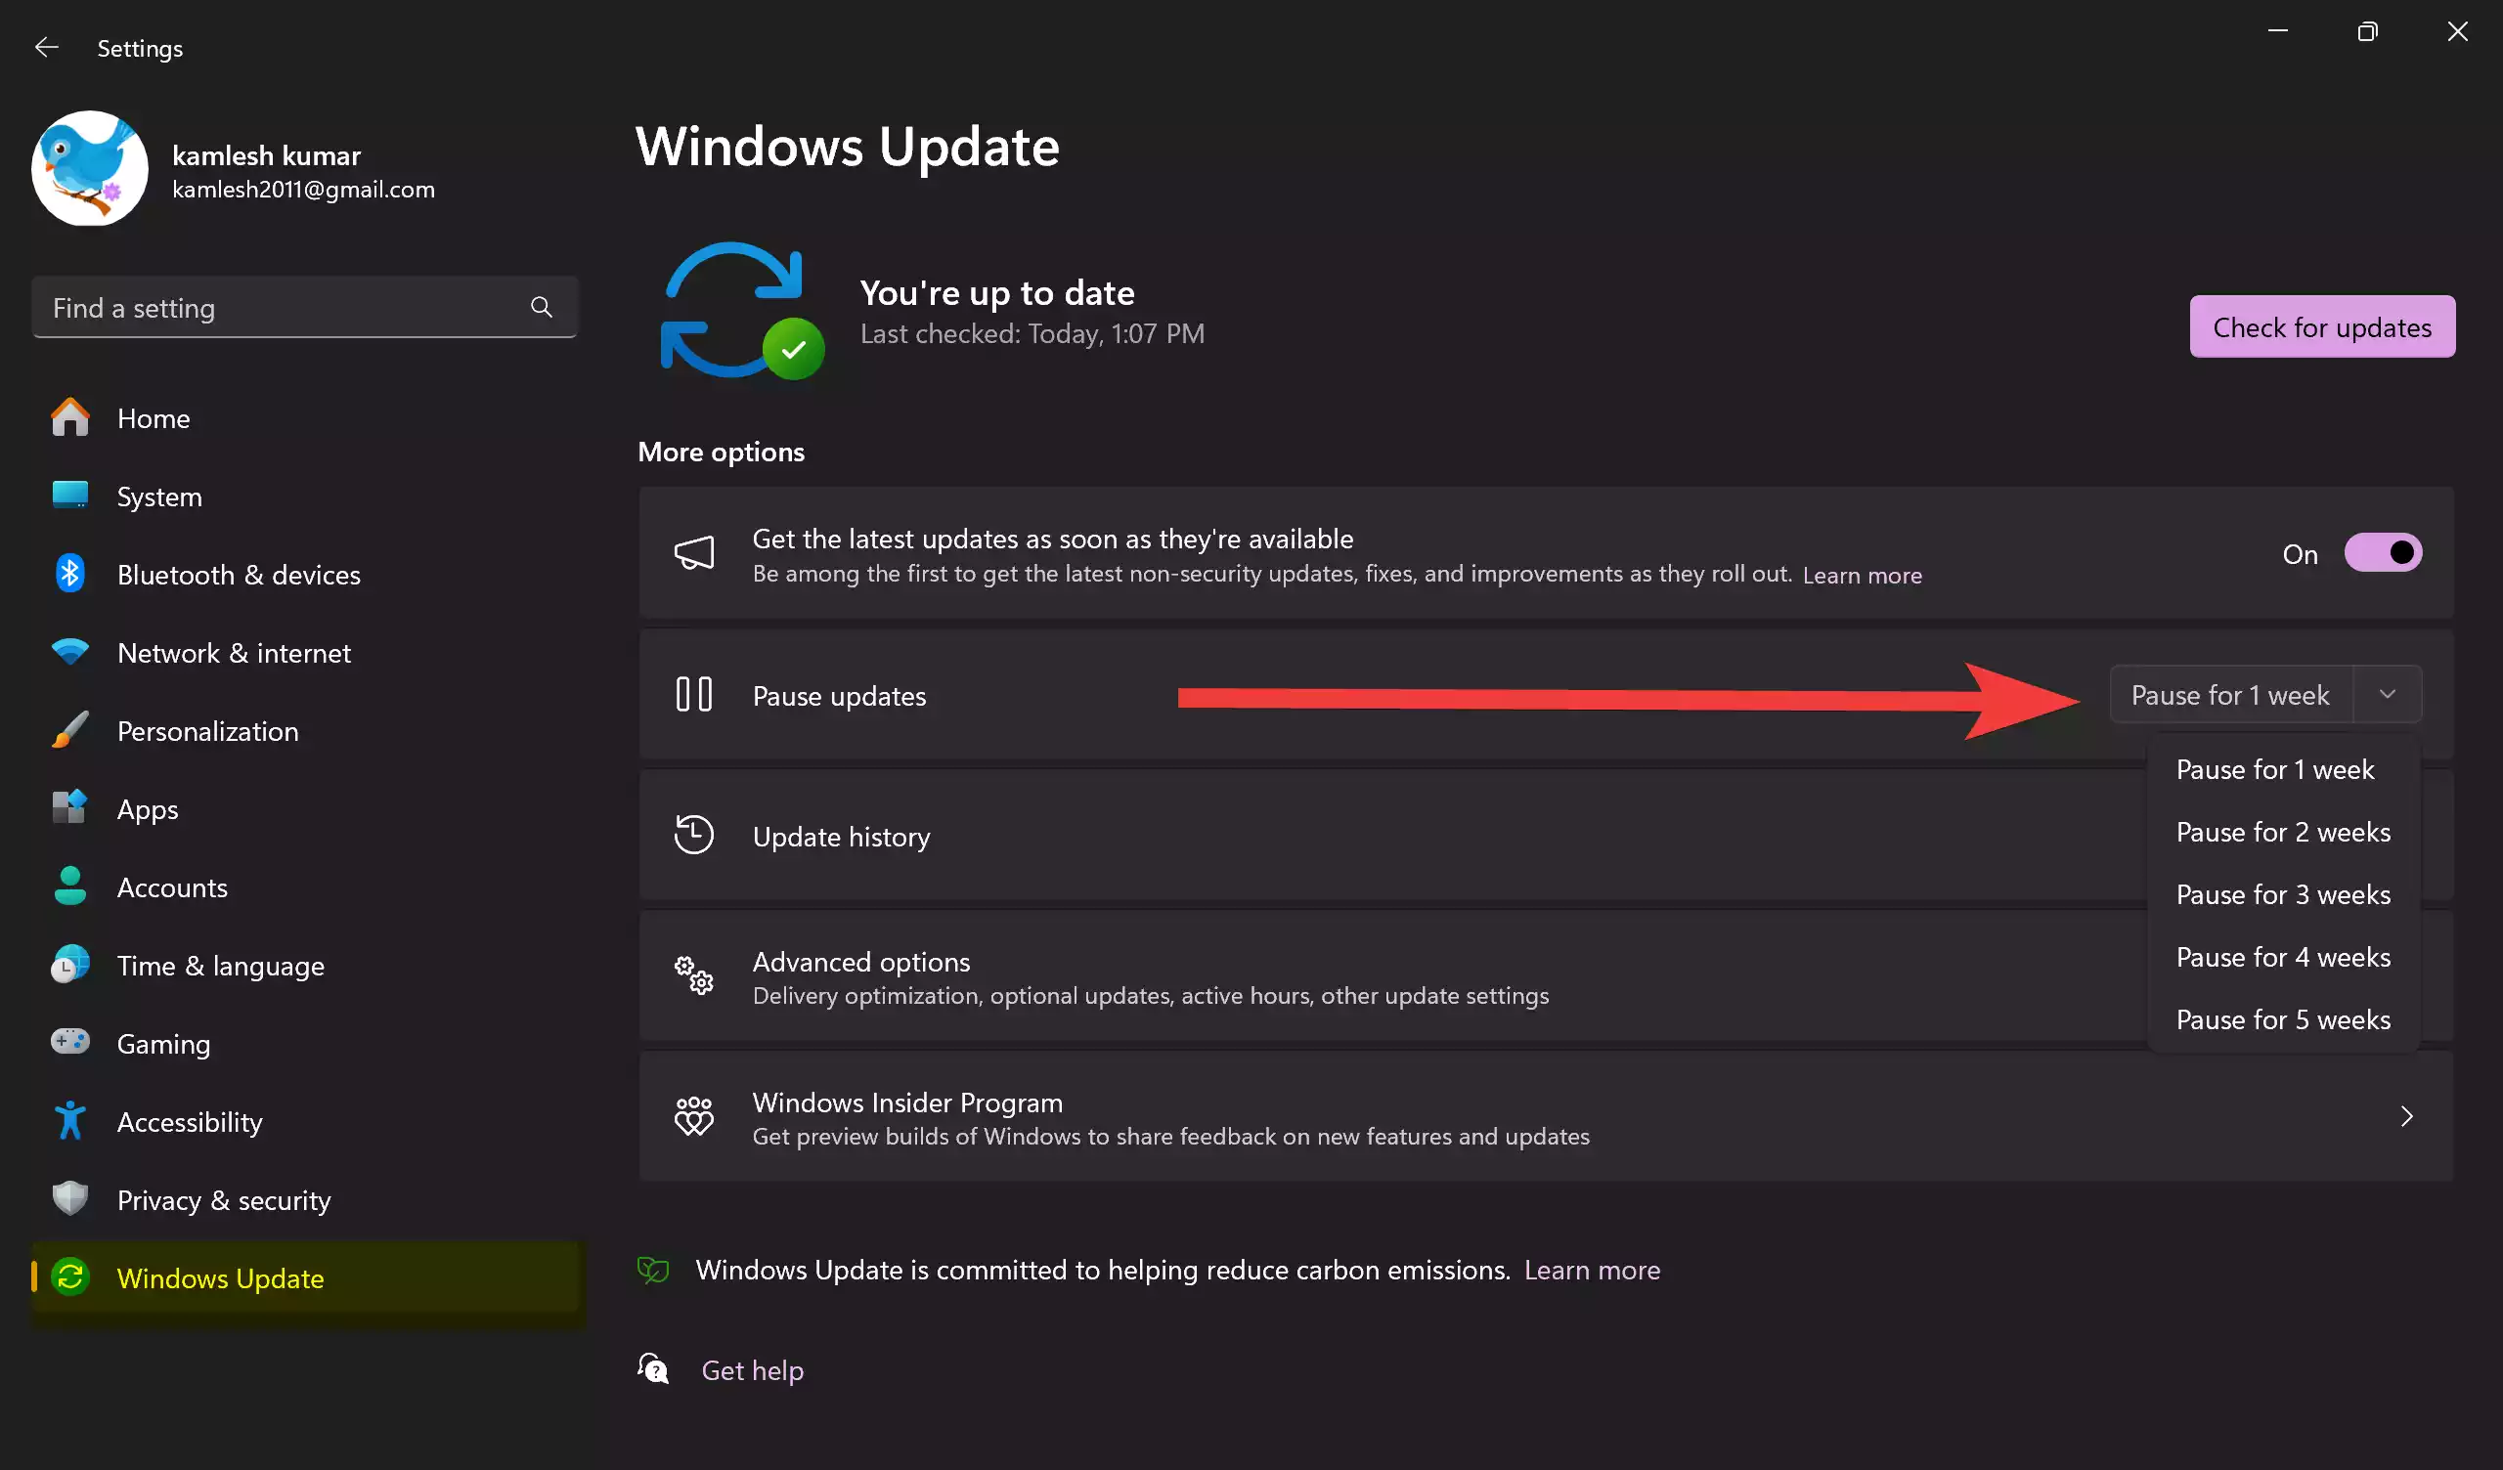2503x1470 pixels.
Task: Click the search magnifier icon
Action: point(542,308)
